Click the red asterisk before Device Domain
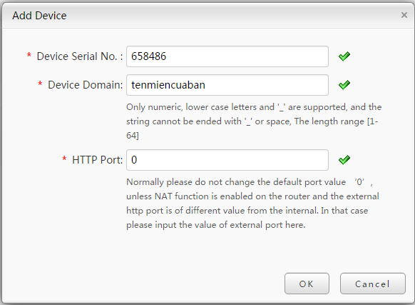415x305 pixels. pos(40,84)
